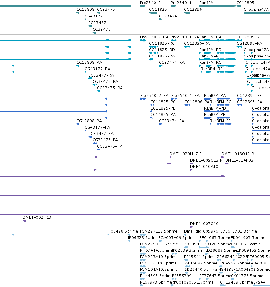Click transcript CG12896-RA label
The height and width of the screenshot is (287, 270).
pos(197,43)
